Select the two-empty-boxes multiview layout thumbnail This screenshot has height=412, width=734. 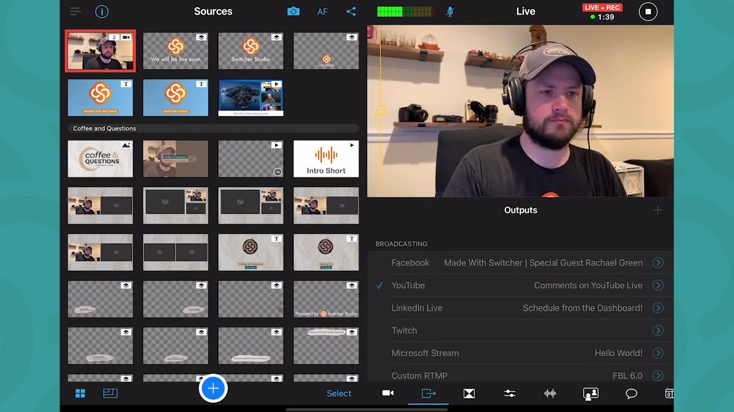pyautogui.click(x=175, y=252)
